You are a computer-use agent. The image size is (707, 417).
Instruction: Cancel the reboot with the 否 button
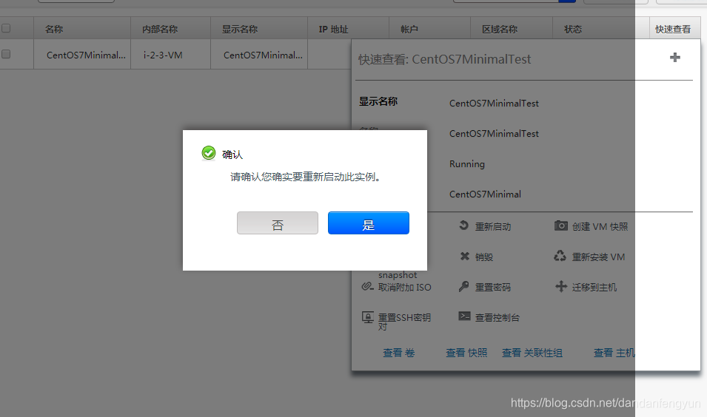pyautogui.click(x=278, y=223)
